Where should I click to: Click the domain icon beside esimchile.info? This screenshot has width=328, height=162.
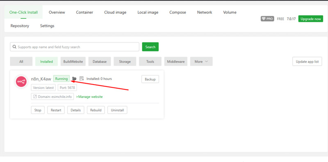[x=35, y=97]
